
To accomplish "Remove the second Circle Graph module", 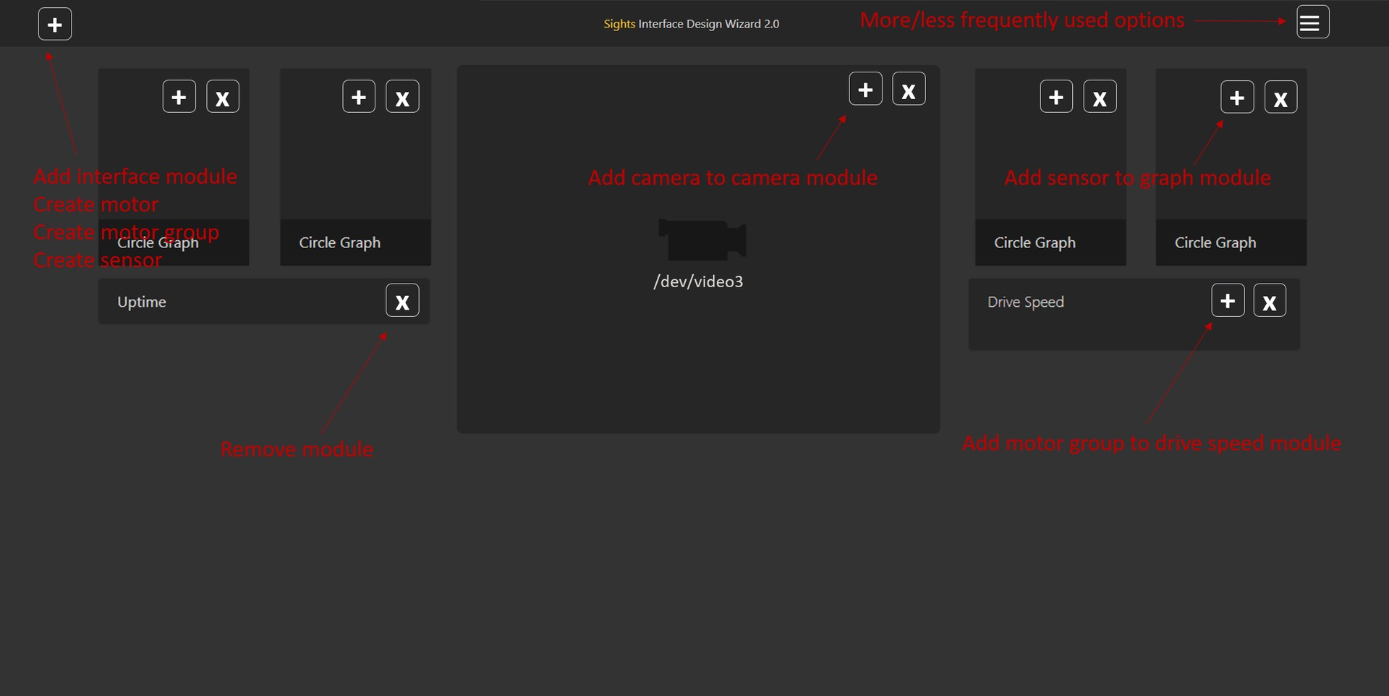I will coord(402,96).
